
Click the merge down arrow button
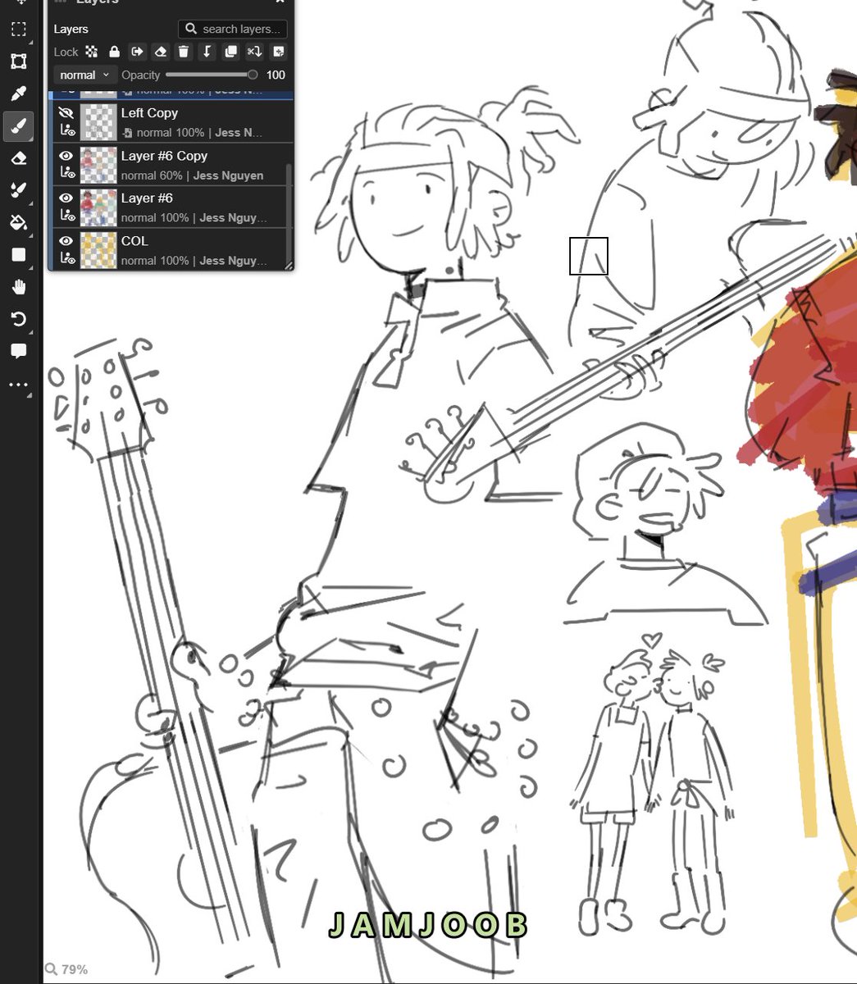point(207,52)
